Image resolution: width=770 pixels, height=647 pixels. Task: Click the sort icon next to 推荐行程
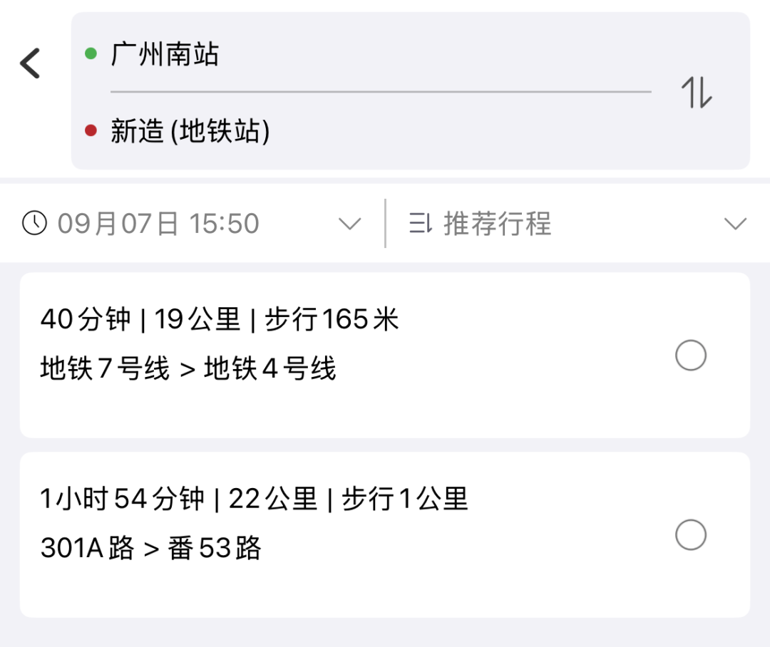(x=421, y=224)
